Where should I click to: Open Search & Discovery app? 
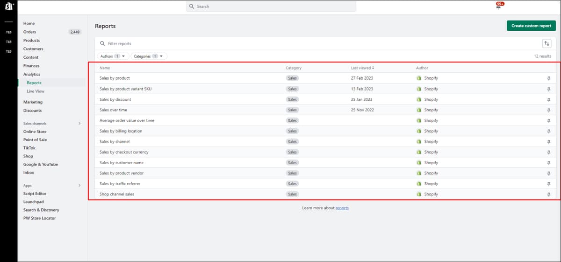click(x=41, y=210)
